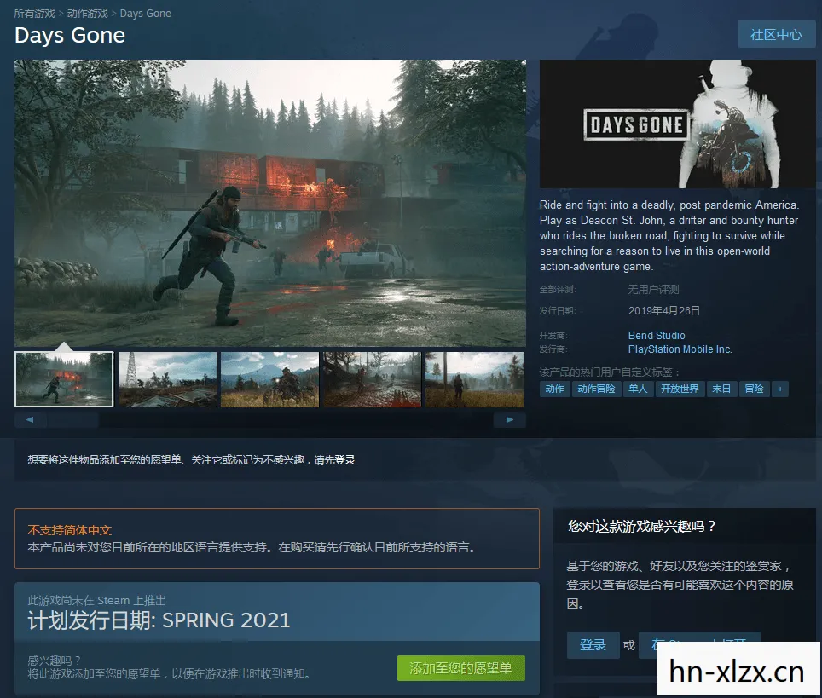The width and height of the screenshot is (822, 698).
Task: Click the release date 2019年4月26日
Action: point(664,311)
